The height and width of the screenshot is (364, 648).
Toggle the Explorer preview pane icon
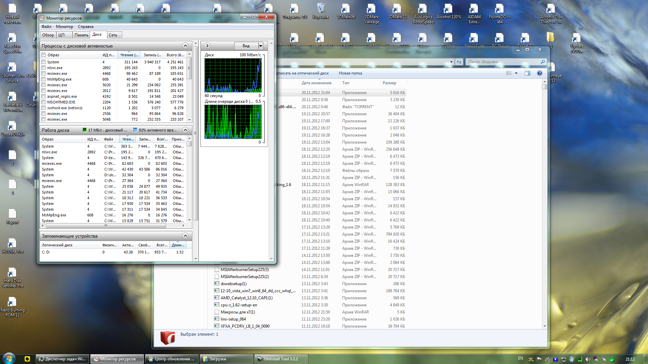coord(527,73)
